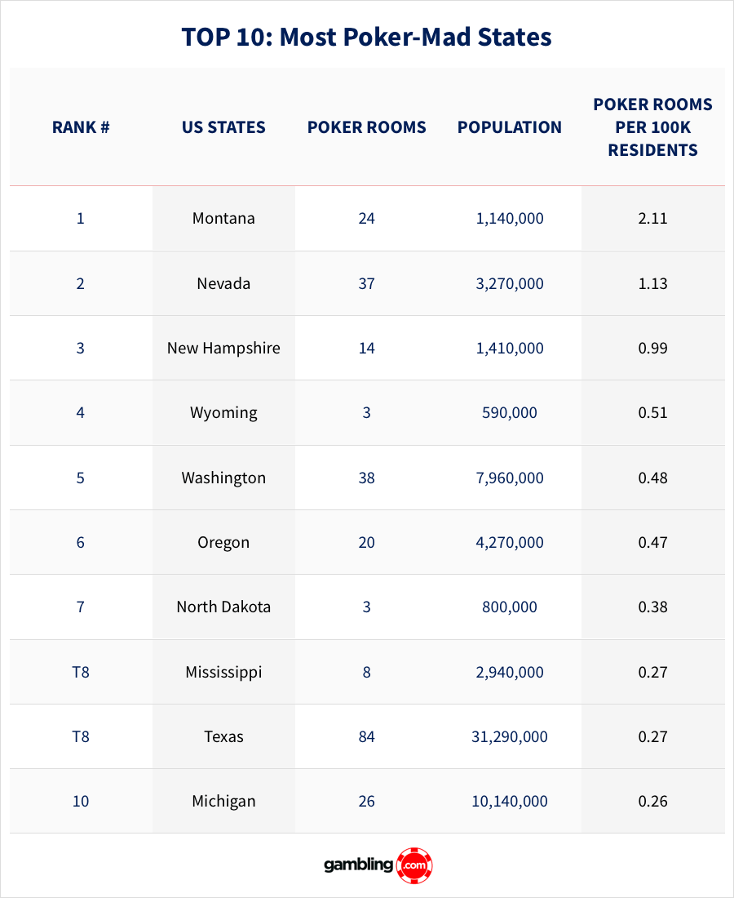Click the New Hampshire state cell
Image resolution: width=734 pixels, height=898 pixels.
click(223, 348)
